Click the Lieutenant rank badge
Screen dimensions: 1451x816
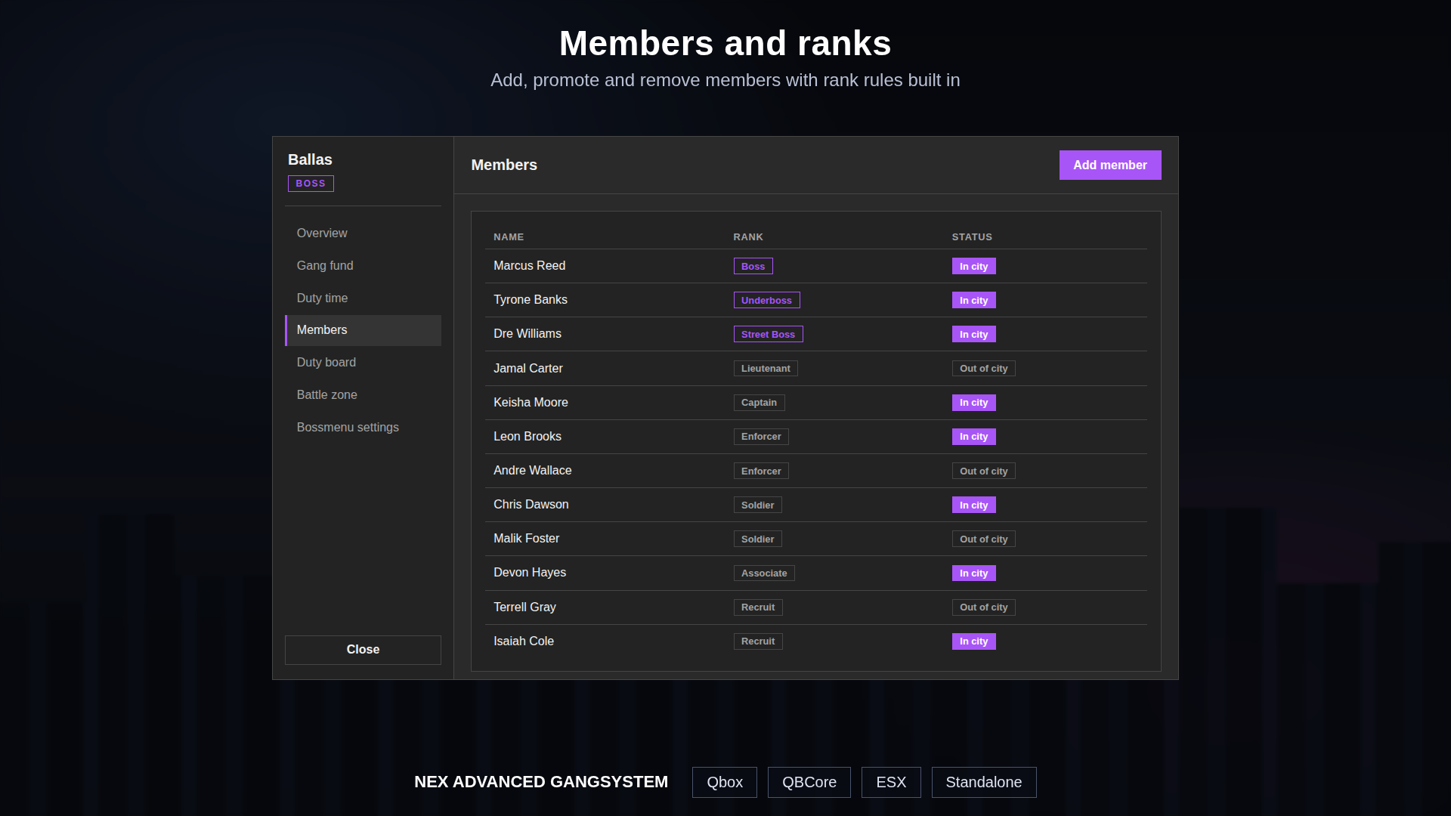766,369
